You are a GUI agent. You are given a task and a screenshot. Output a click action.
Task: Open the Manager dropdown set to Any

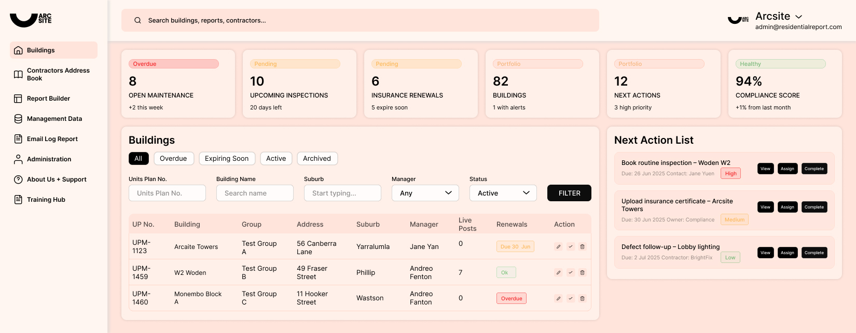pyautogui.click(x=425, y=193)
